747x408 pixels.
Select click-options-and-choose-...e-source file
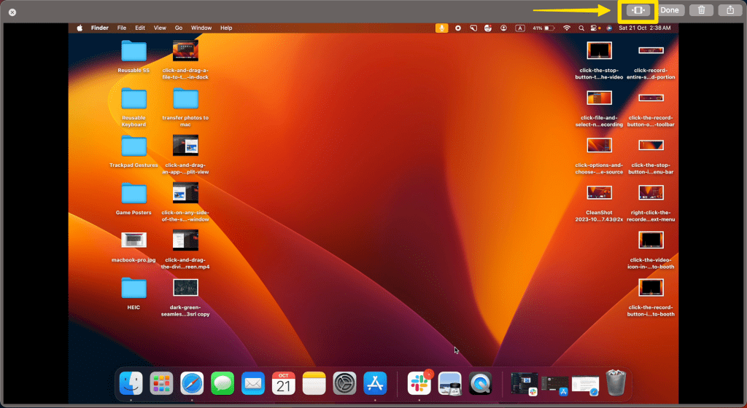(600, 155)
